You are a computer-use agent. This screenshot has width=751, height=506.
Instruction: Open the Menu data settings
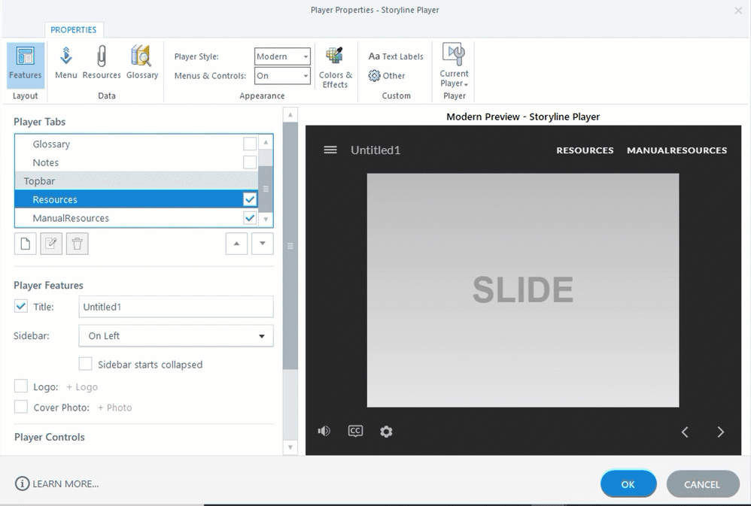point(66,62)
